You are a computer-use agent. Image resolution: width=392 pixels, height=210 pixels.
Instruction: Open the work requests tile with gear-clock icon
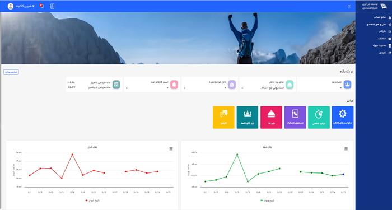[343, 117]
